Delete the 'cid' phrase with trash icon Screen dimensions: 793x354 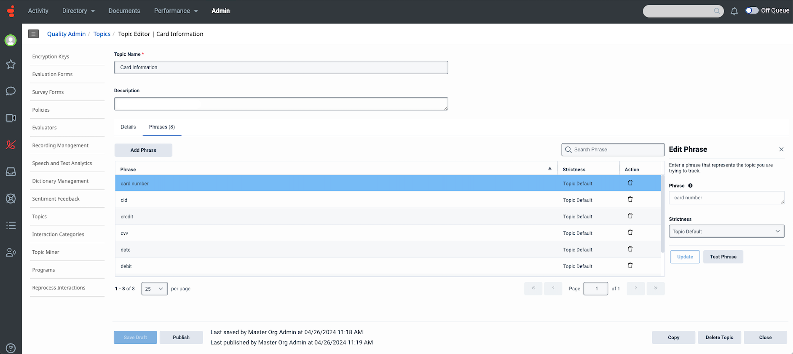tap(630, 199)
